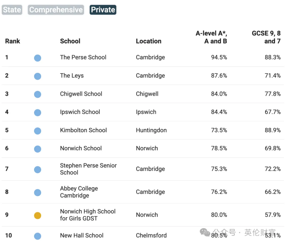Click the yellow dot for Norwich High School

(38, 216)
